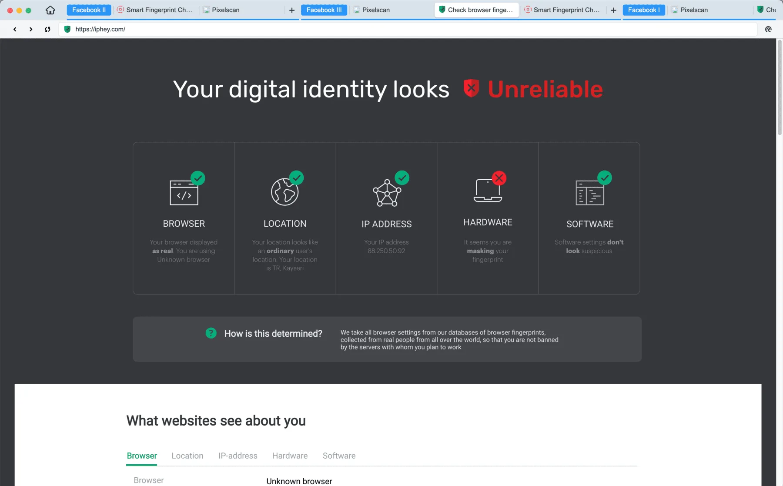Click the macOS yellow minimize button
Image resolution: width=783 pixels, height=486 pixels.
click(19, 10)
